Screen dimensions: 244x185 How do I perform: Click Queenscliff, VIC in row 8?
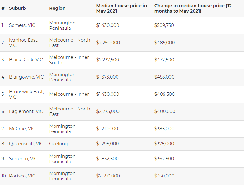(x=26, y=144)
